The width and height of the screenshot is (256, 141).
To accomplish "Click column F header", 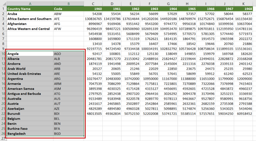I will 149,3.
